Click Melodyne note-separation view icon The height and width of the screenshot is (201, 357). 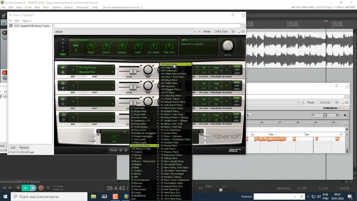325,115
